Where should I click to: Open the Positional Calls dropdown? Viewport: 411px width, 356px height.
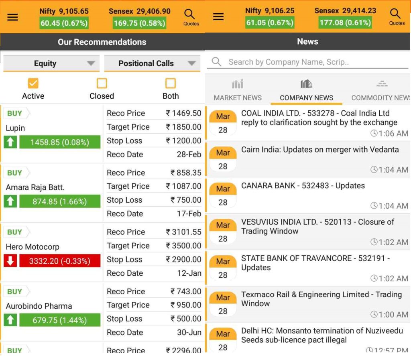click(x=152, y=63)
